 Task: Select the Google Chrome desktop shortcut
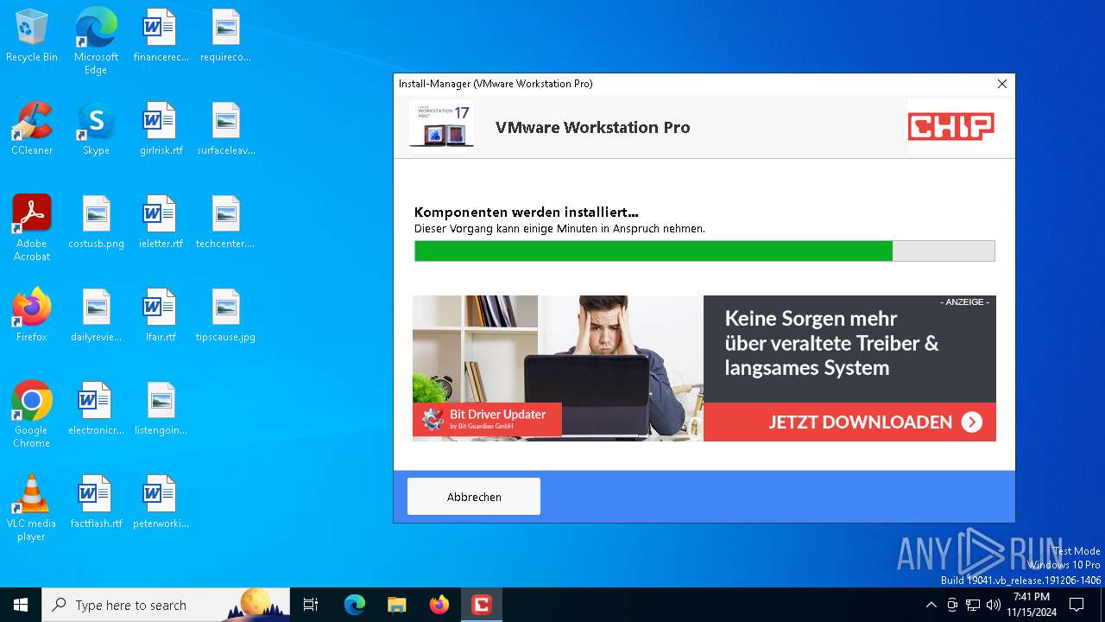click(x=32, y=414)
